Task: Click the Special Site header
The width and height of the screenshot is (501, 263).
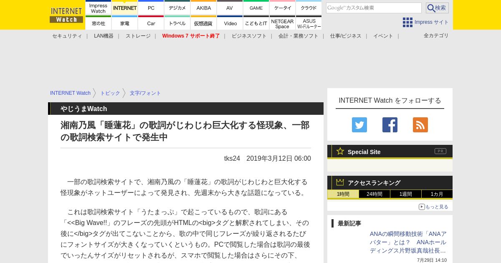Action: [x=390, y=152]
